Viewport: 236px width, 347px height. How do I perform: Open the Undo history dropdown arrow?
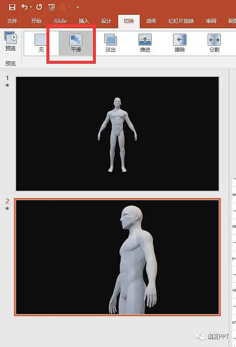coord(31,7)
